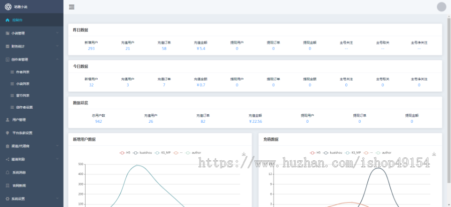Click today's 充值用户 value 3
451x207 pixels.
pos(128,85)
